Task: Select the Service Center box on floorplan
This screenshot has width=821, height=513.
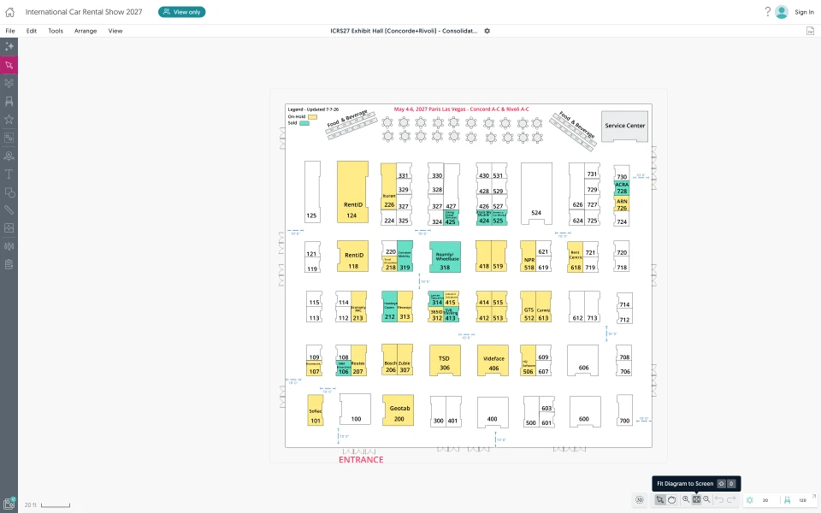Action: 624,127
